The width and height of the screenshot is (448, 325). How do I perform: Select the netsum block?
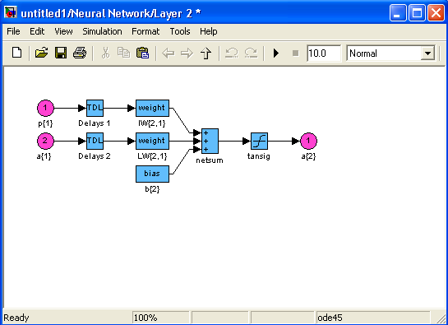tap(210, 141)
